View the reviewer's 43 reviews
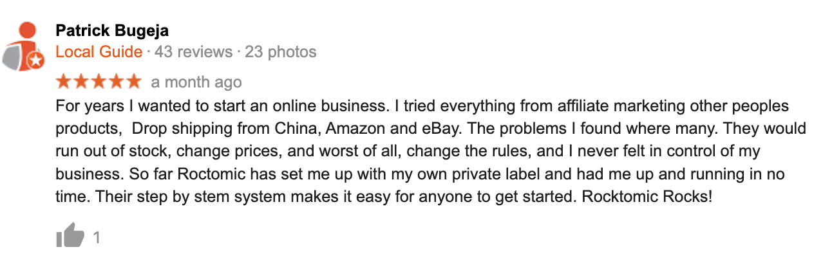This screenshot has width=823, height=256. (x=193, y=51)
